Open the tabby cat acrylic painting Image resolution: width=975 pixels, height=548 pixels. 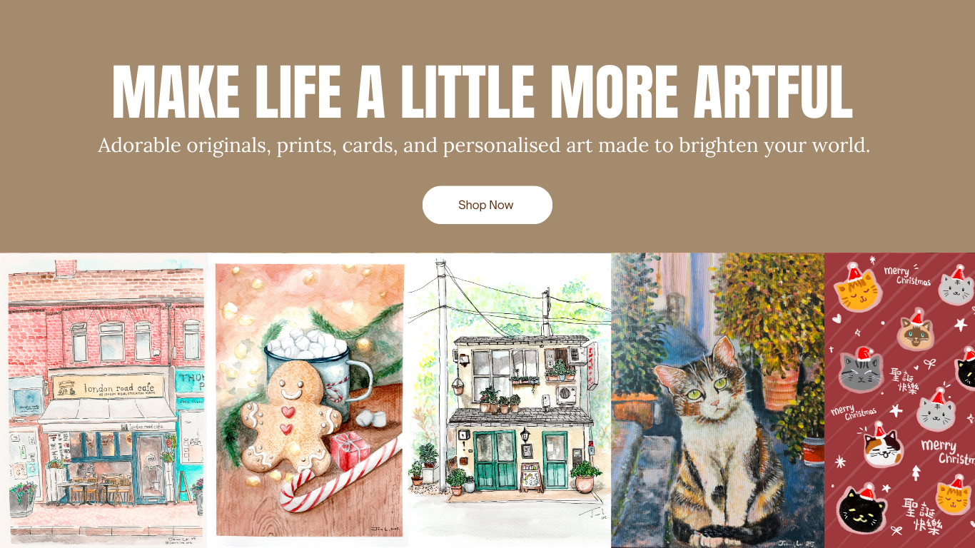pyautogui.click(x=718, y=400)
